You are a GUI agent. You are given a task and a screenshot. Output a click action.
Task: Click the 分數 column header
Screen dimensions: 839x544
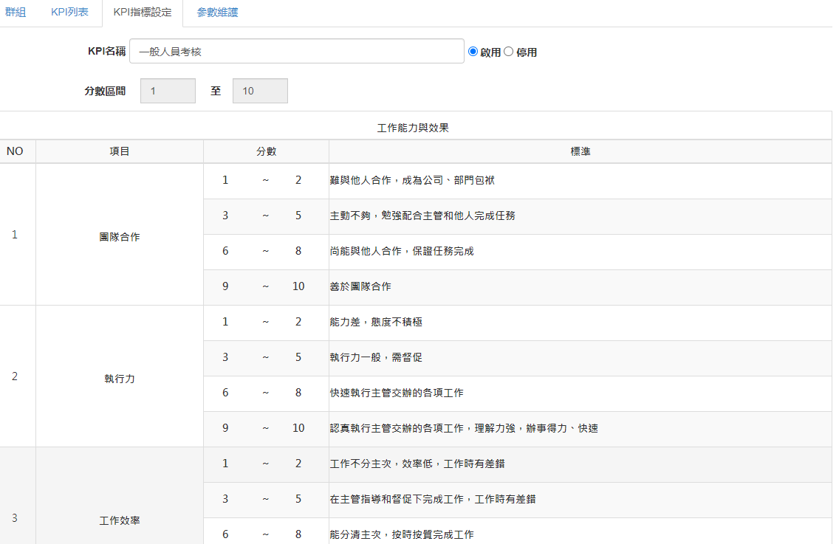click(266, 151)
